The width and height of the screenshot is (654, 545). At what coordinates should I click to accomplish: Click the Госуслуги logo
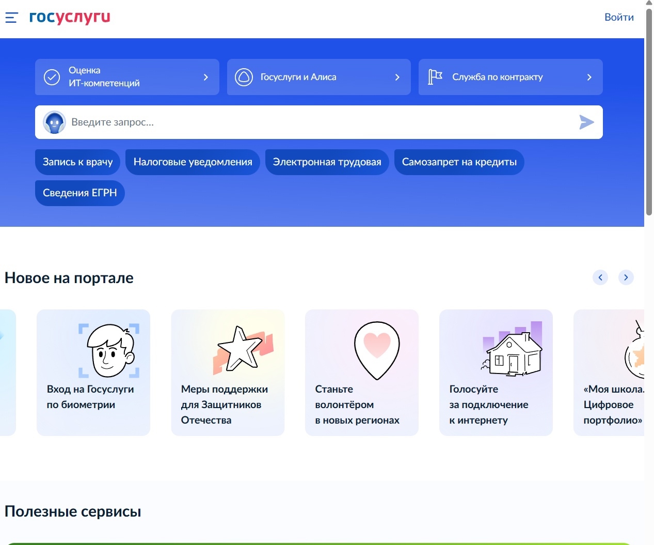click(x=70, y=17)
